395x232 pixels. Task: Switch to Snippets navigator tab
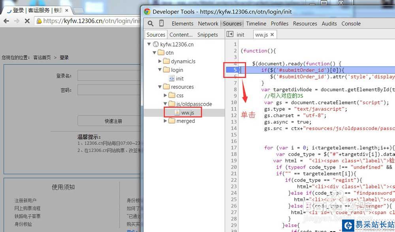208,35
